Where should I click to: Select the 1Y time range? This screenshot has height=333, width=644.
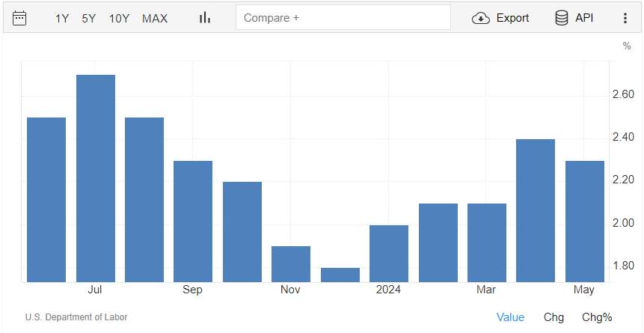[62, 19]
